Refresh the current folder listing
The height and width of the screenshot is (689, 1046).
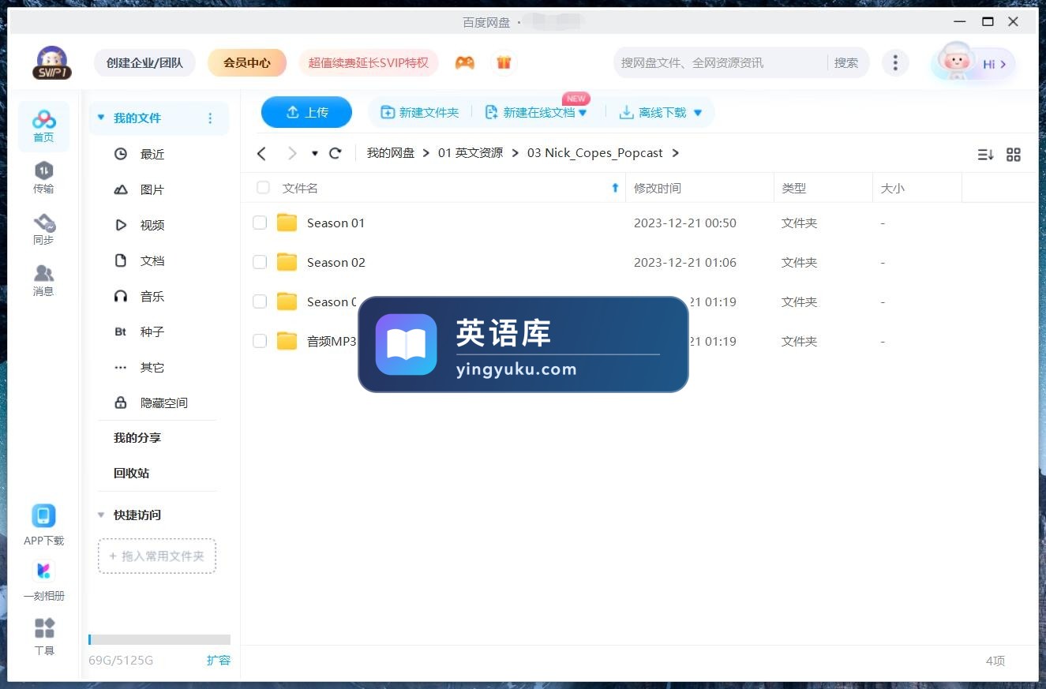(336, 153)
